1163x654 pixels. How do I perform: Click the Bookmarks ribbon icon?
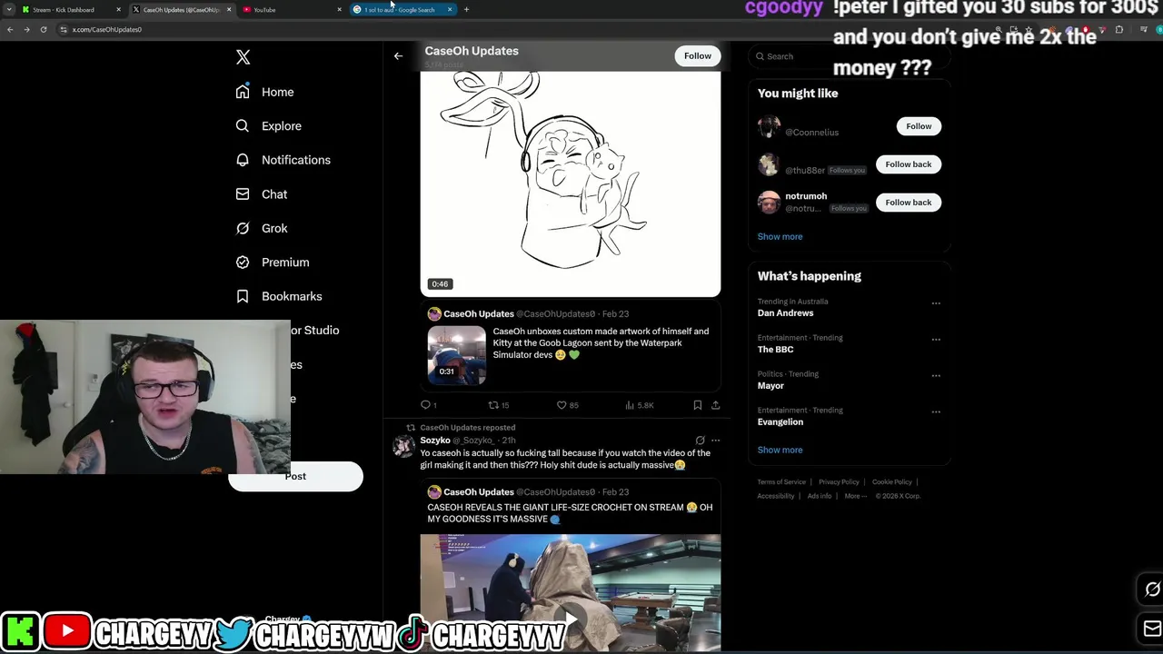click(243, 296)
